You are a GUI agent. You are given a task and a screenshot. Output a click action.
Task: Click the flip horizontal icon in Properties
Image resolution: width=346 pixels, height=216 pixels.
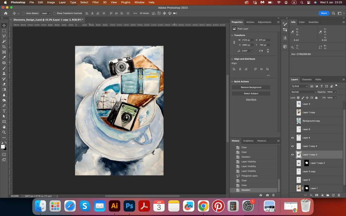(x=261, y=51)
